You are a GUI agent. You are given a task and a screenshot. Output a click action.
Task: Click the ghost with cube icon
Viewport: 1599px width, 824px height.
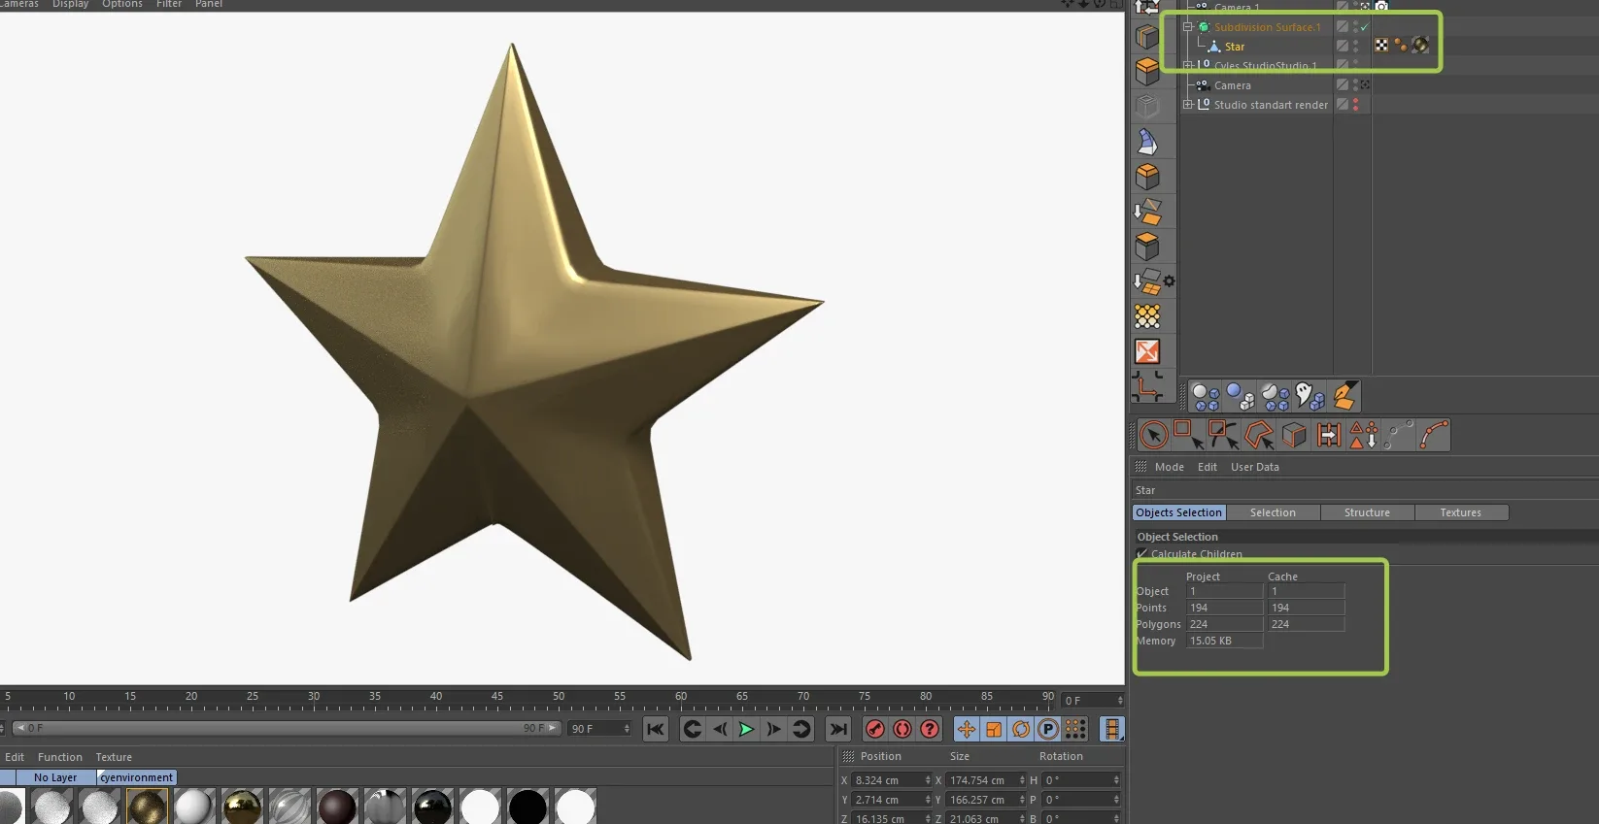pos(1310,396)
